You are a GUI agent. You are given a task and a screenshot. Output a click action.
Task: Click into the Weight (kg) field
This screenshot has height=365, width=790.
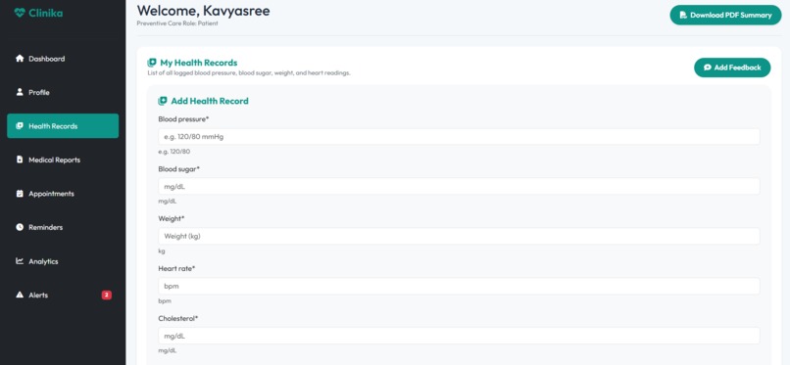click(459, 236)
